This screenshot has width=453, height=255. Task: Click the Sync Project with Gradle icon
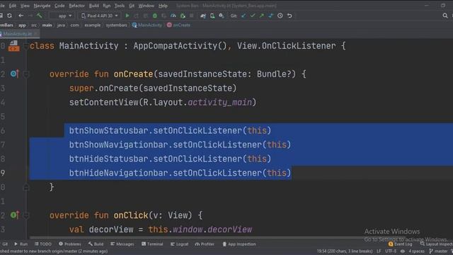click(x=203, y=16)
